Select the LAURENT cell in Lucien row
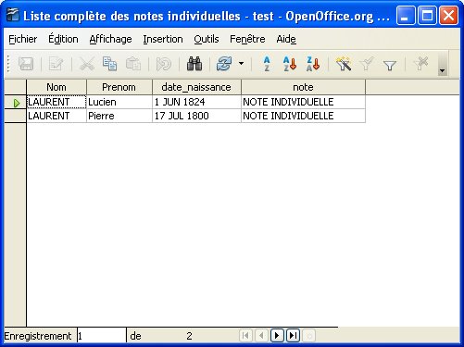Viewport: 464px width, 347px height. [x=56, y=102]
